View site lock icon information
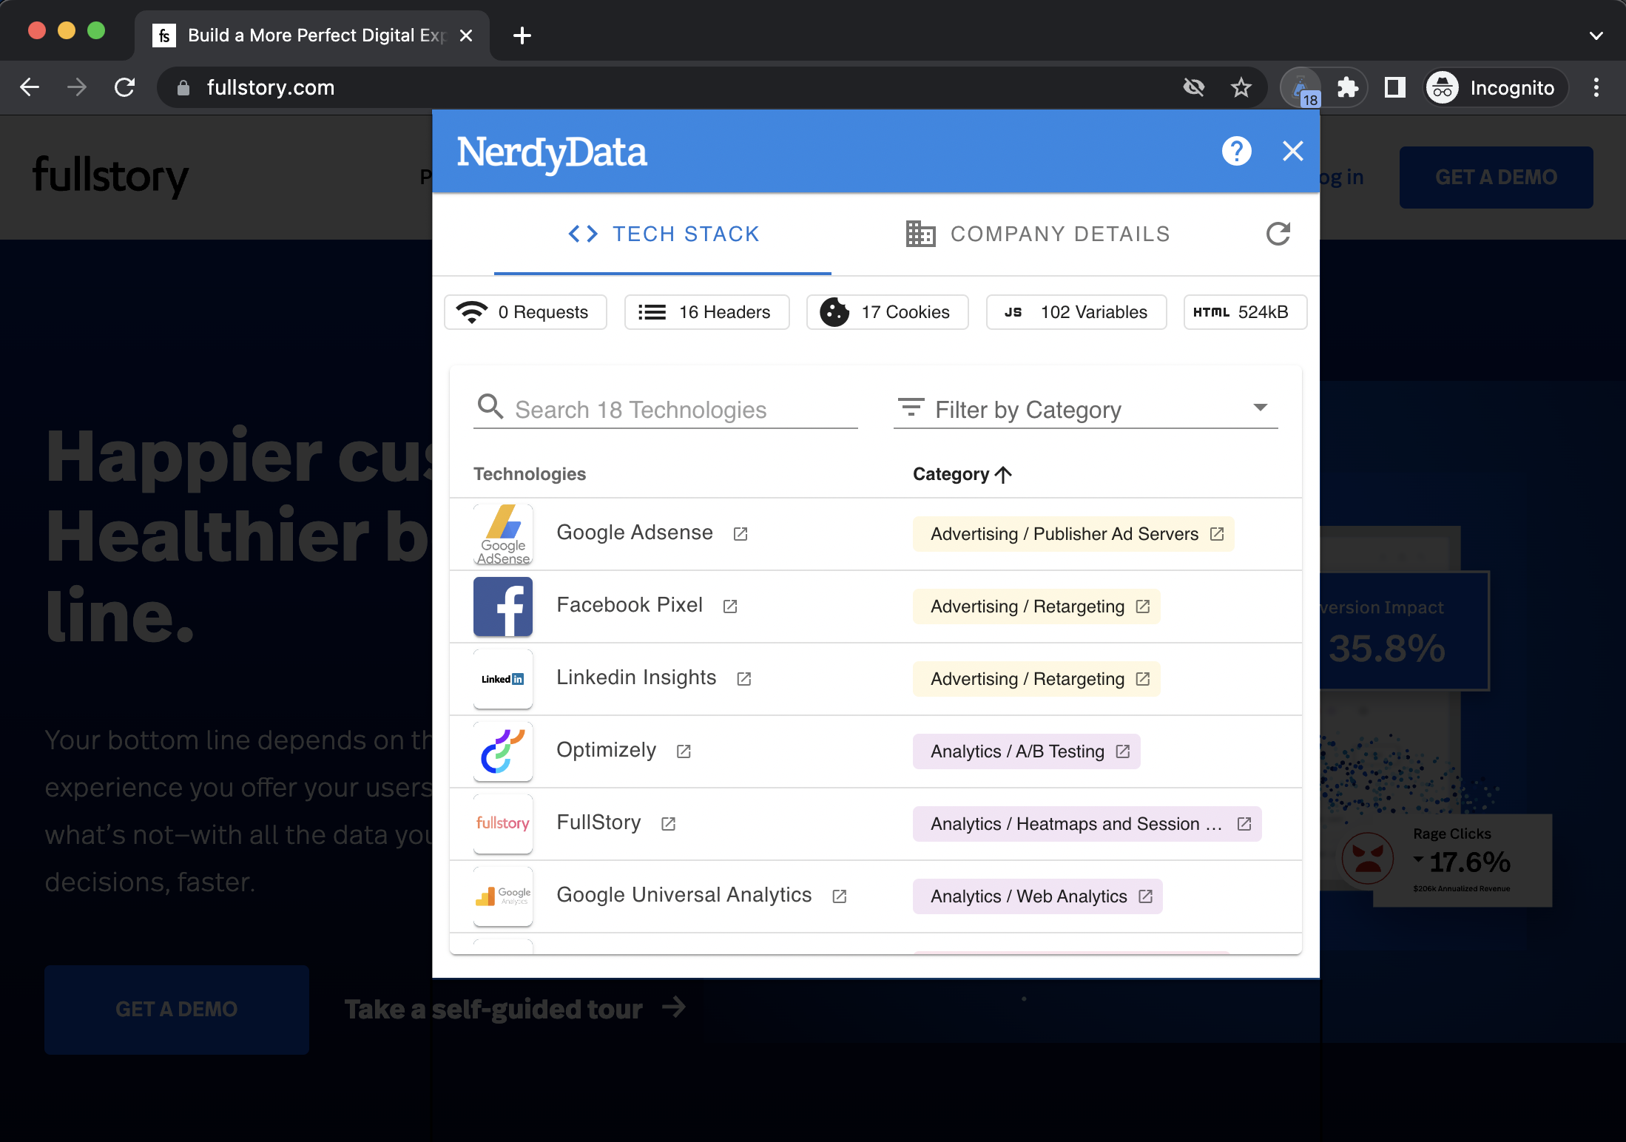The height and width of the screenshot is (1142, 1626). 183,88
